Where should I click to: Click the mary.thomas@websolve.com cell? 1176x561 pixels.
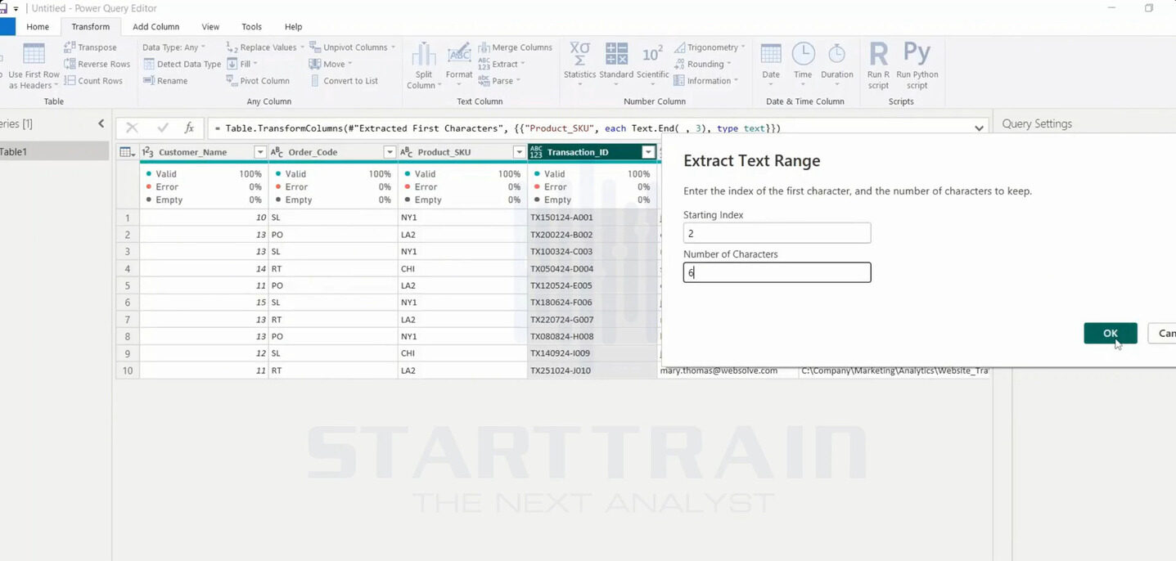(x=728, y=370)
